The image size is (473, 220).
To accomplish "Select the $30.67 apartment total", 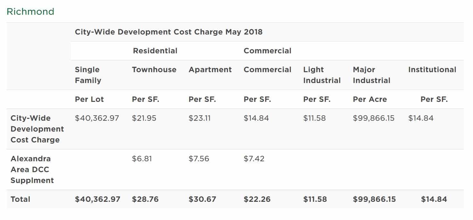I will 202,199.
